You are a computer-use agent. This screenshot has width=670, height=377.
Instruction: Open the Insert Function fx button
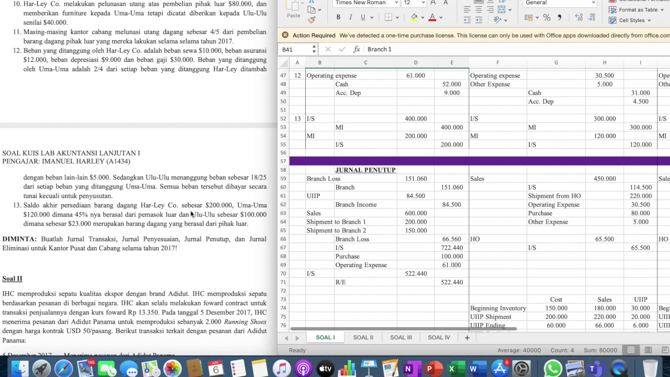(356, 49)
